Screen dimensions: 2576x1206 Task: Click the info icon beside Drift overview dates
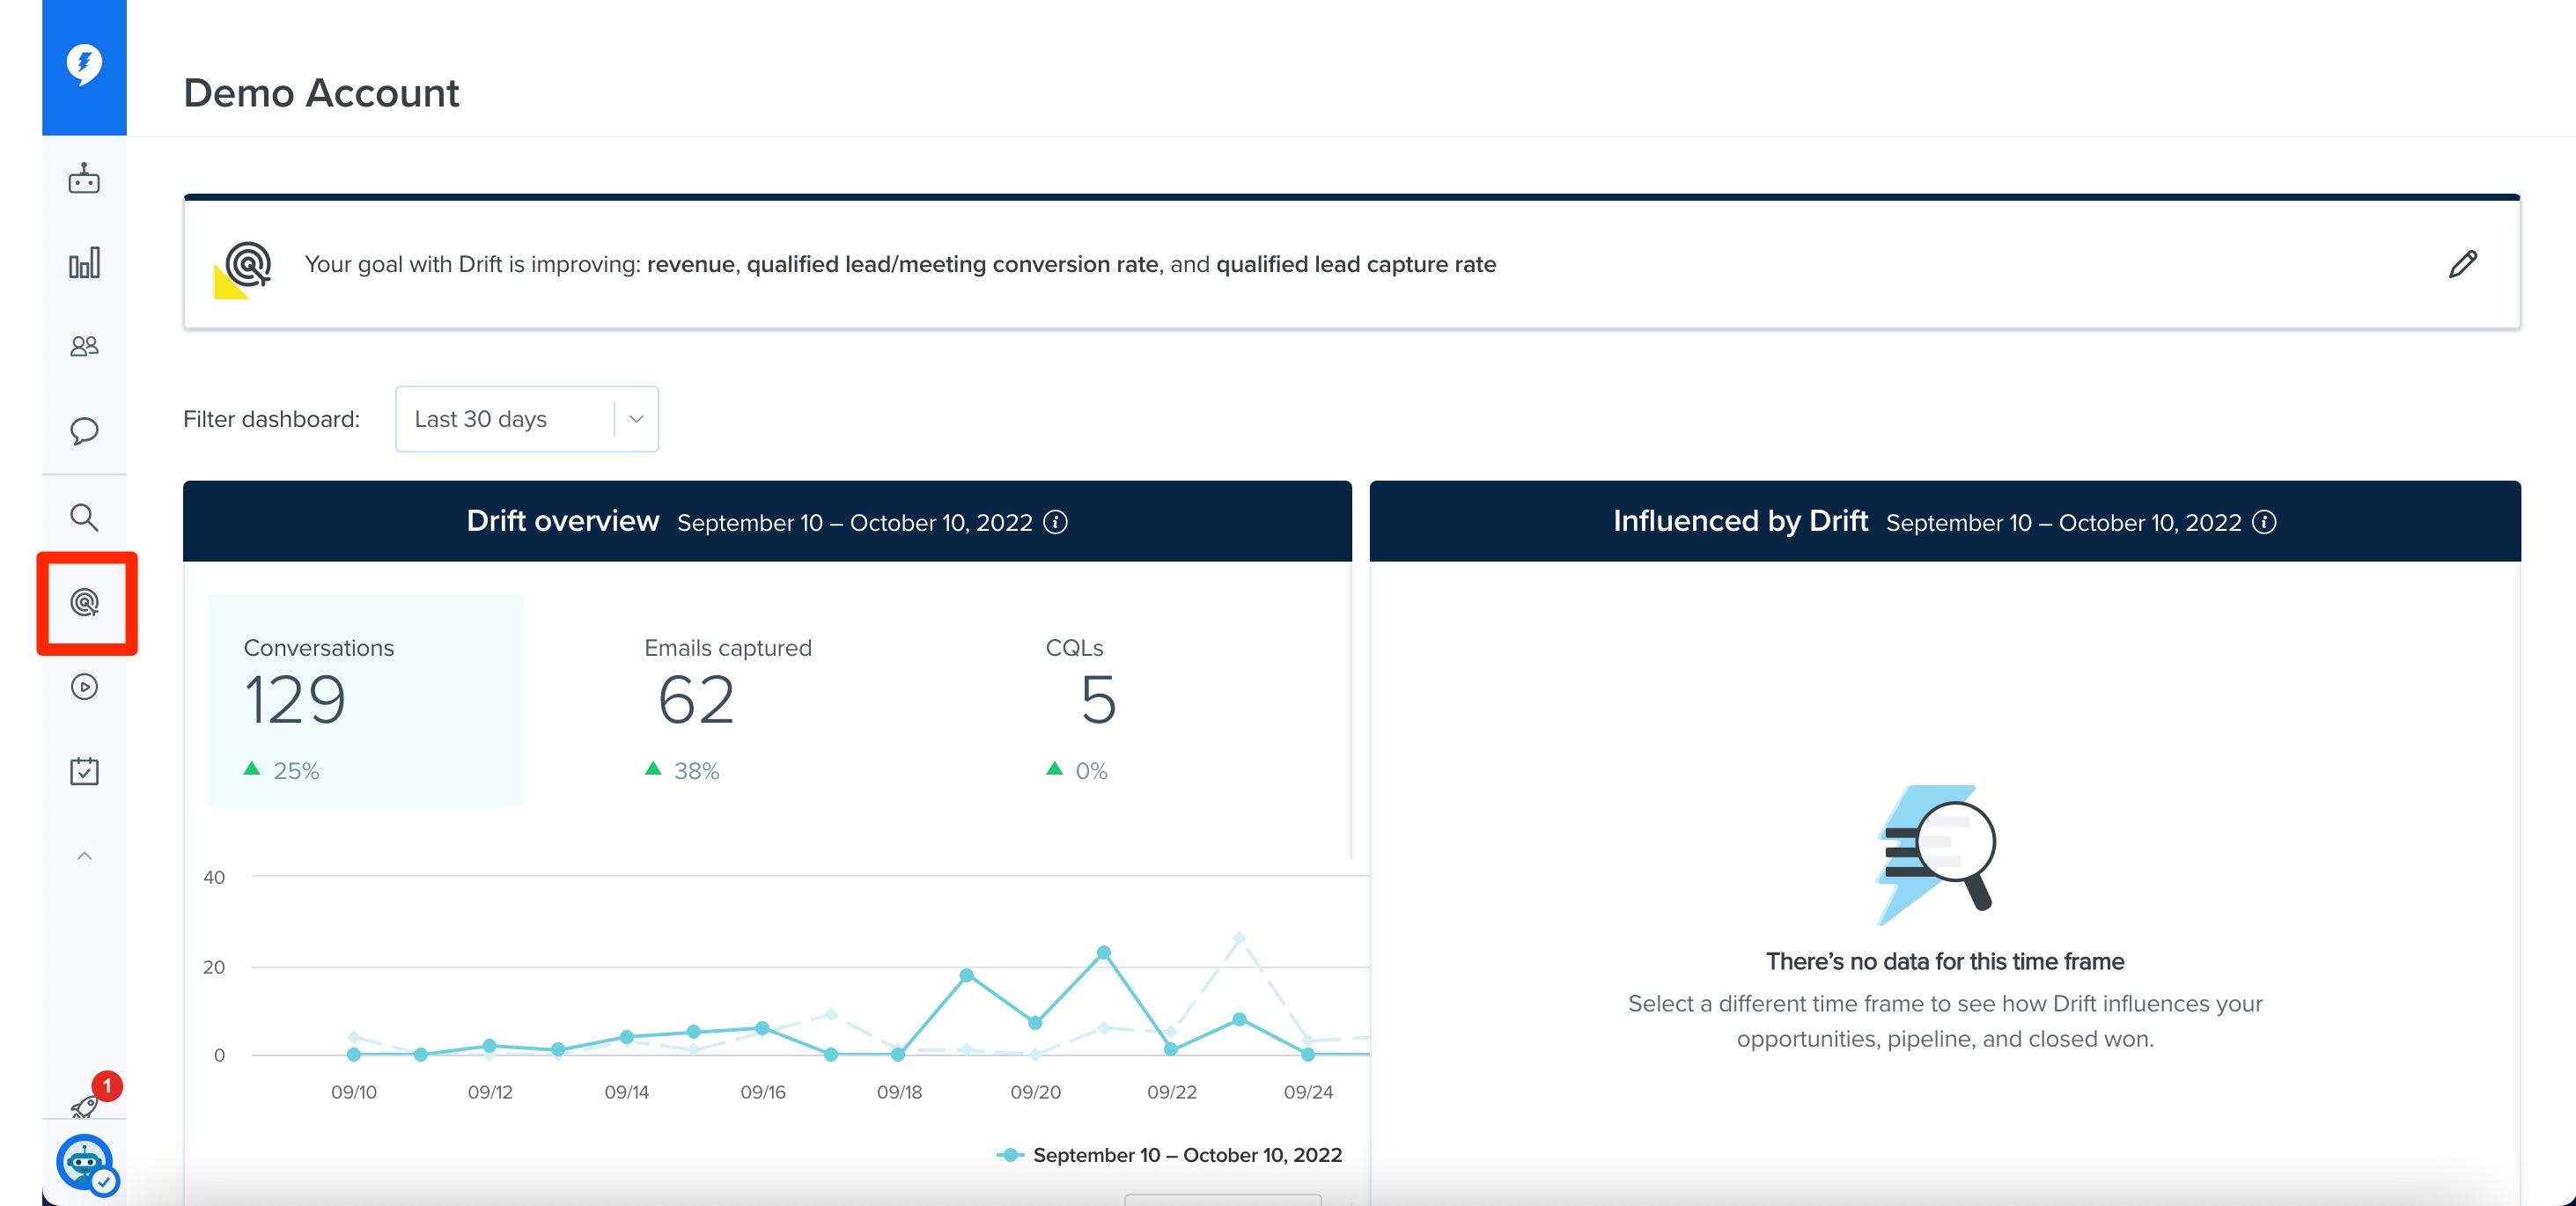1056,522
